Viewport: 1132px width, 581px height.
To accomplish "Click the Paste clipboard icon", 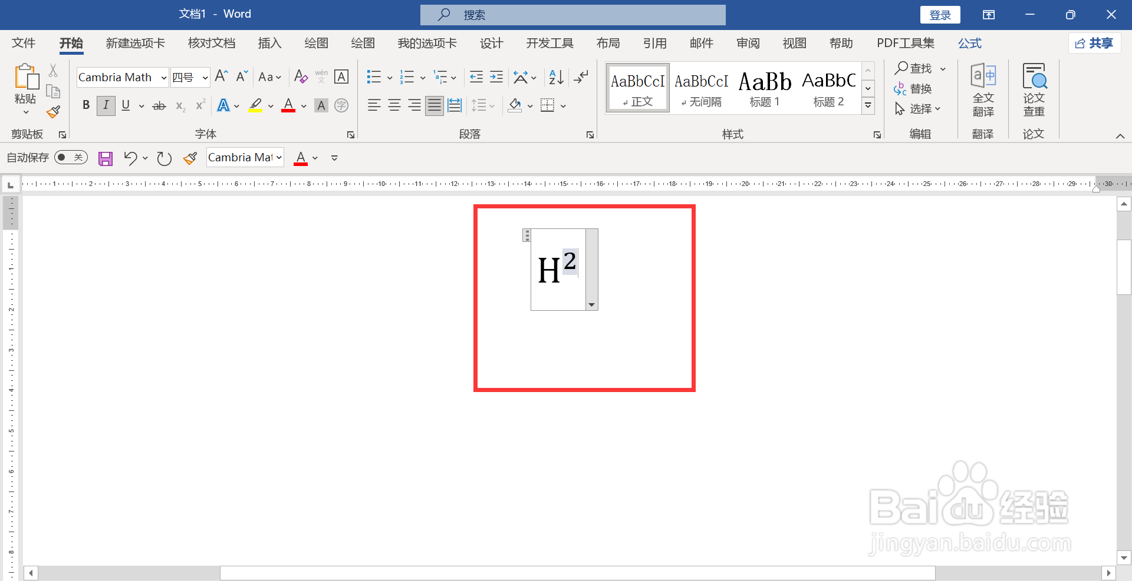I will pyautogui.click(x=26, y=77).
